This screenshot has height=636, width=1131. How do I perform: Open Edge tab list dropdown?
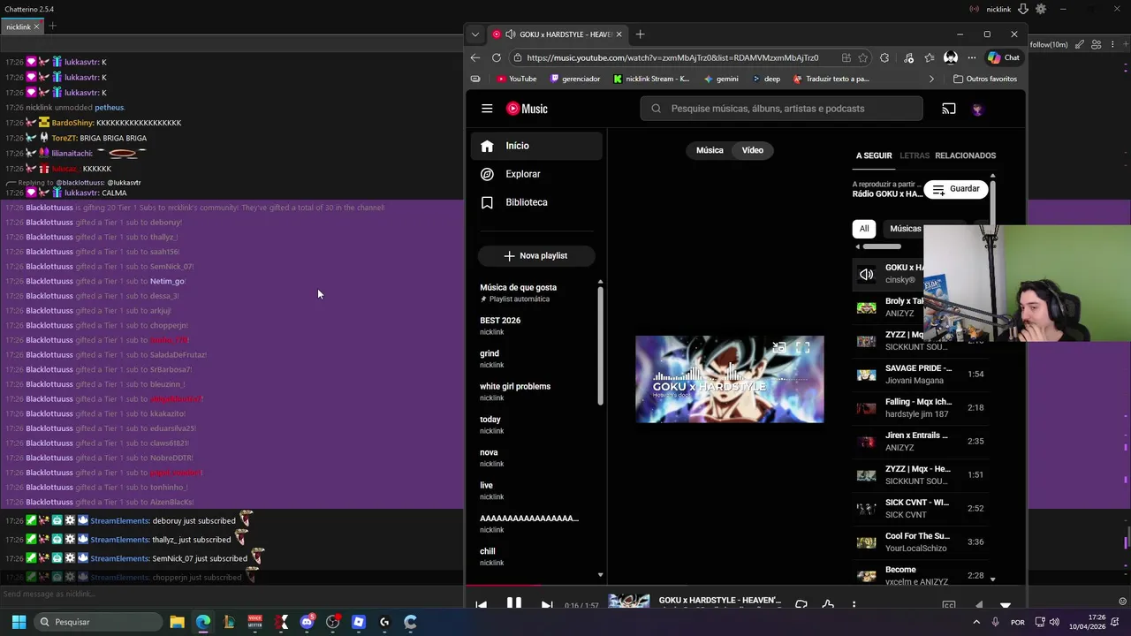(475, 34)
